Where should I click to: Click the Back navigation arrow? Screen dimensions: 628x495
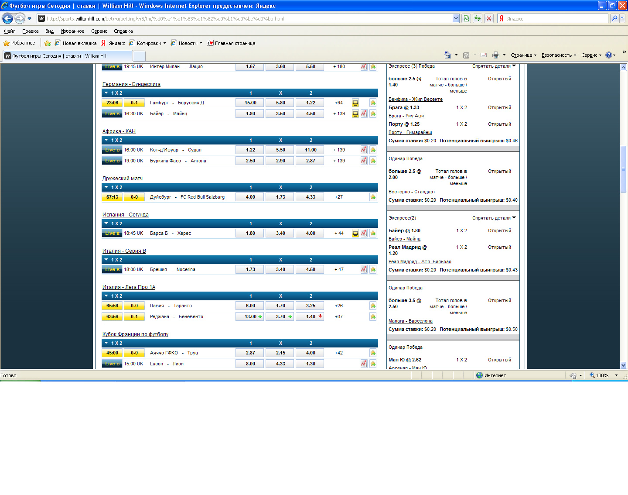(8, 18)
